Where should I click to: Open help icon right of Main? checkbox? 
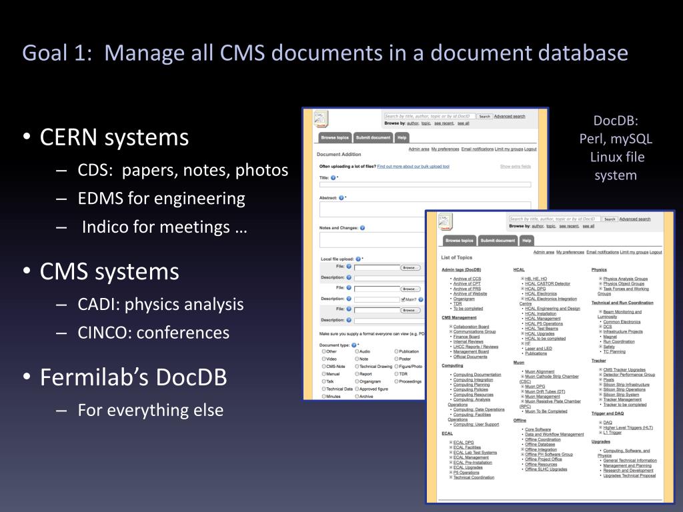point(421,299)
